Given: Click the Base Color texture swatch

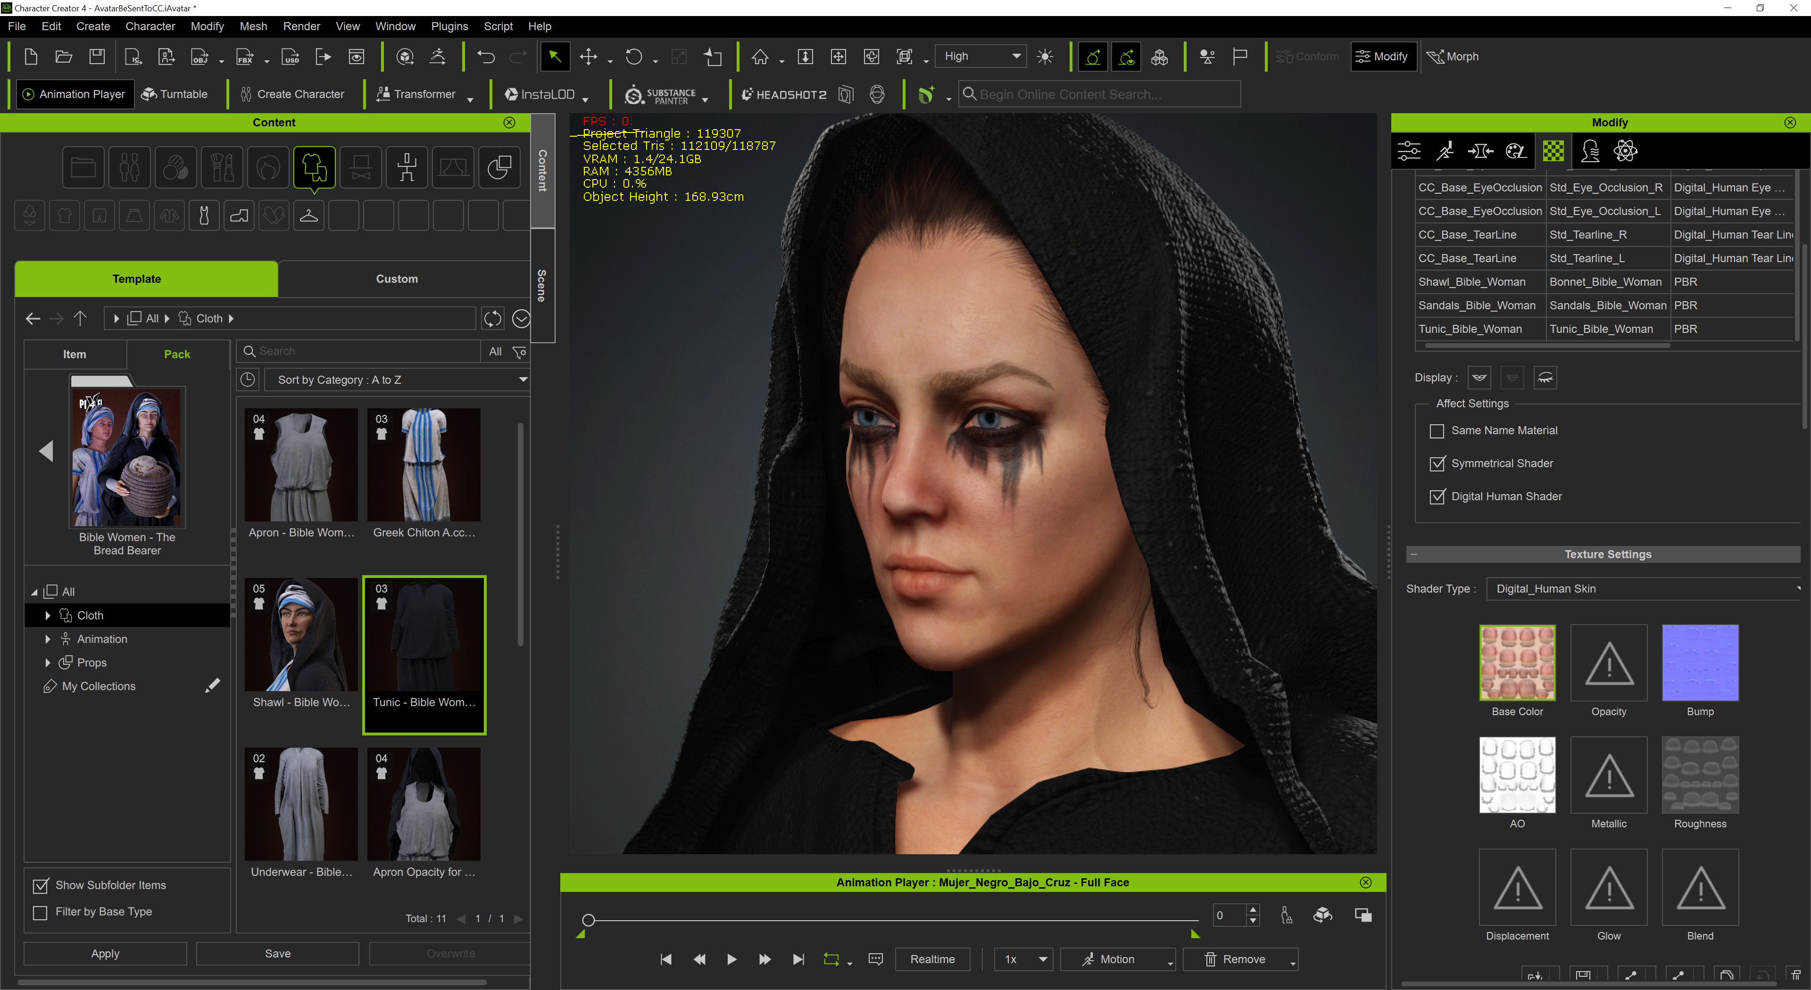Looking at the screenshot, I should (1517, 662).
